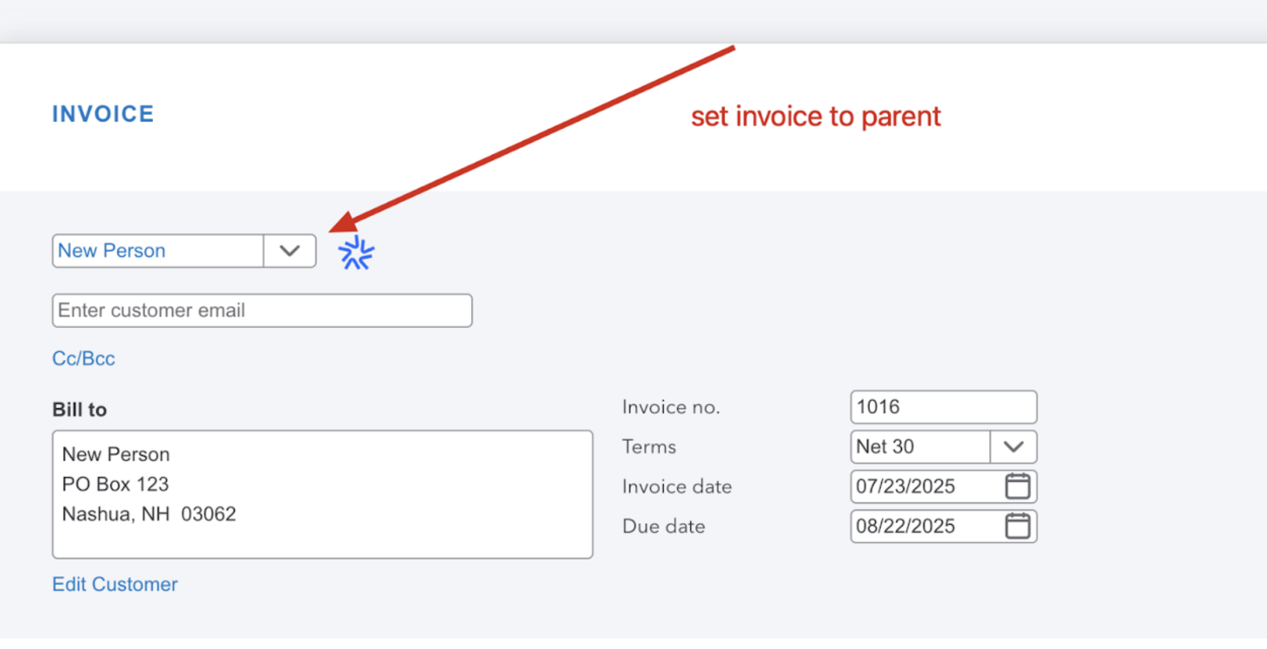Viewport: 1267px width, 649px height.
Task: Select the New Person customer name field
Action: [x=158, y=251]
